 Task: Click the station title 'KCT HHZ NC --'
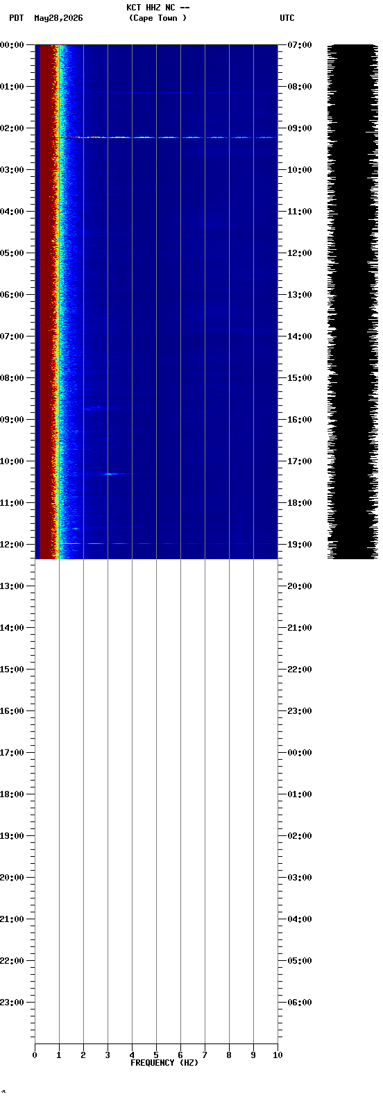[x=158, y=8]
